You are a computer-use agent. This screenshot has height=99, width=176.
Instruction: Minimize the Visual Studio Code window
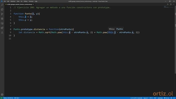166,1
